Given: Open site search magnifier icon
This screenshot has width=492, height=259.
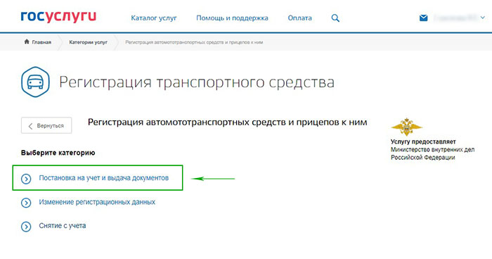Looking at the screenshot, I should [335, 18].
